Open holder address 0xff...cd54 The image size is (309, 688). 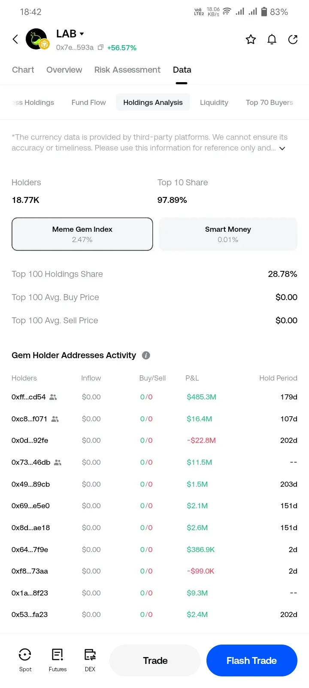coord(28,397)
